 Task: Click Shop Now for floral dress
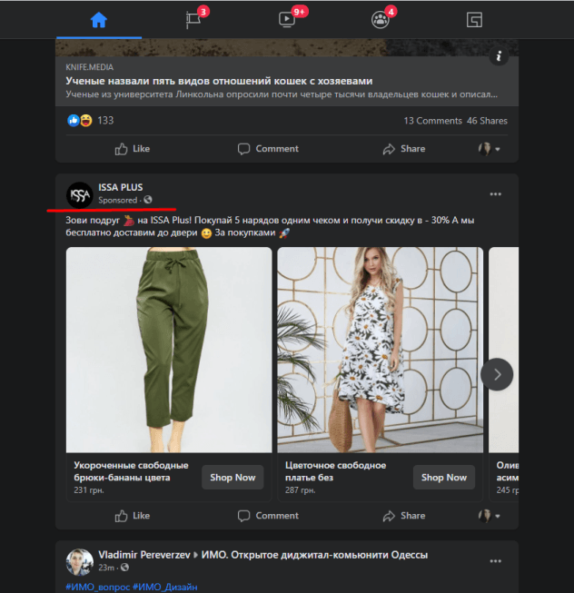point(444,477)
